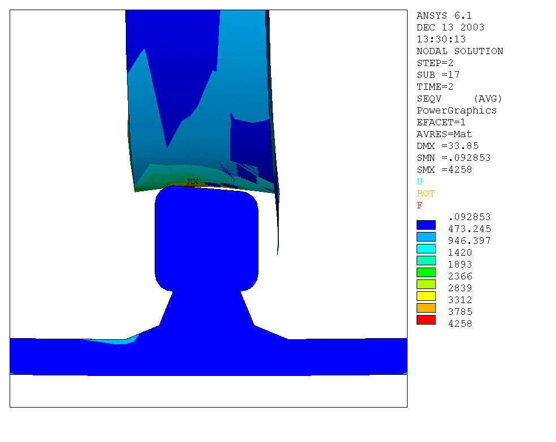Image resolution: width=556 pixels, height=442 pixels.
Task: Click the '2839' legend value
Action: [460, 288]
